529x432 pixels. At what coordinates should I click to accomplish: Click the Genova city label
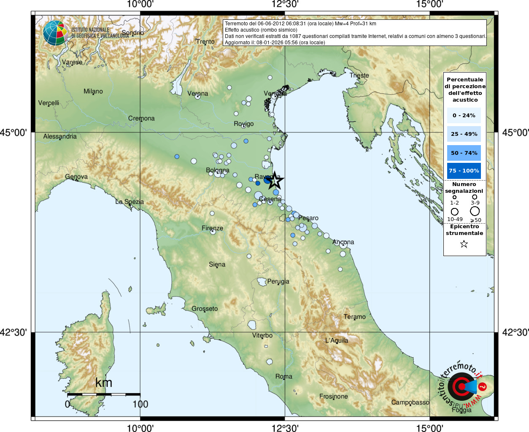pyautogui.click(x=76, y=177)
